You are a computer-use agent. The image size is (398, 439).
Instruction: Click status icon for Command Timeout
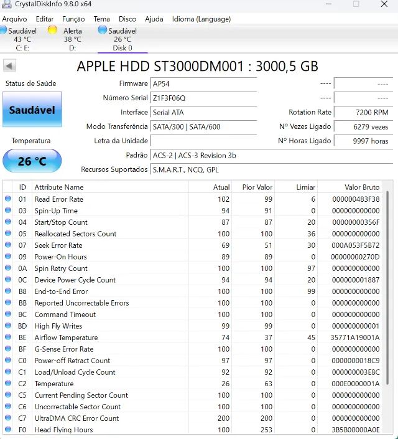pos(8,314)
